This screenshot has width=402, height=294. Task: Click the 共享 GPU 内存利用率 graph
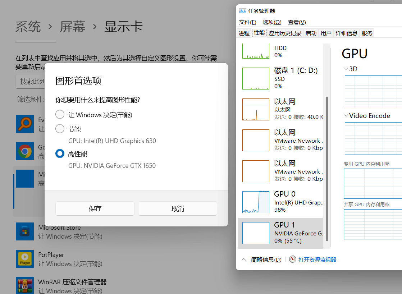[373, 224]
